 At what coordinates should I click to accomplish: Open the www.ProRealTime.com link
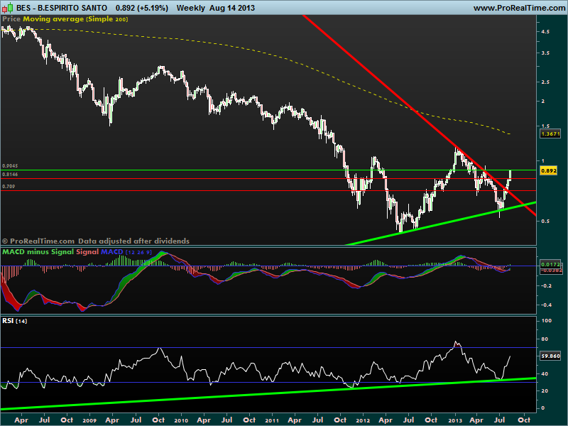pos(519,8)
